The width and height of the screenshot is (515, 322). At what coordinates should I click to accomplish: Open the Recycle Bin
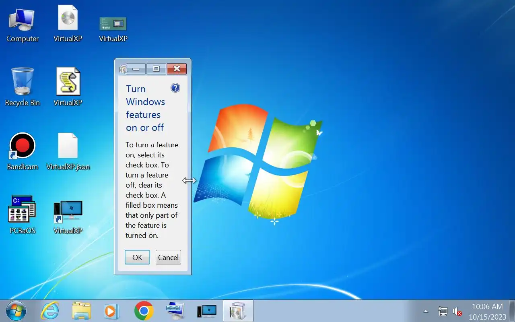(x=22, y=87)
